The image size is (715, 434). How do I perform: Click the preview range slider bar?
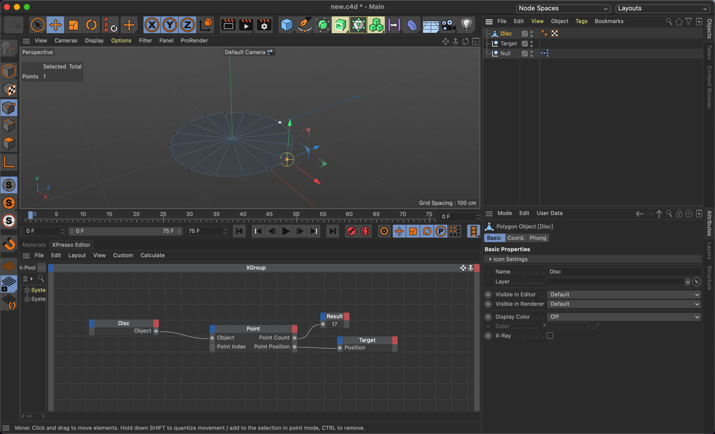125,231
